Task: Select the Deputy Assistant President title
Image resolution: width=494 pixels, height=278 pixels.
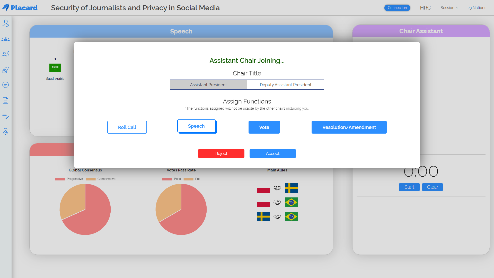Action: pos(285,85)
